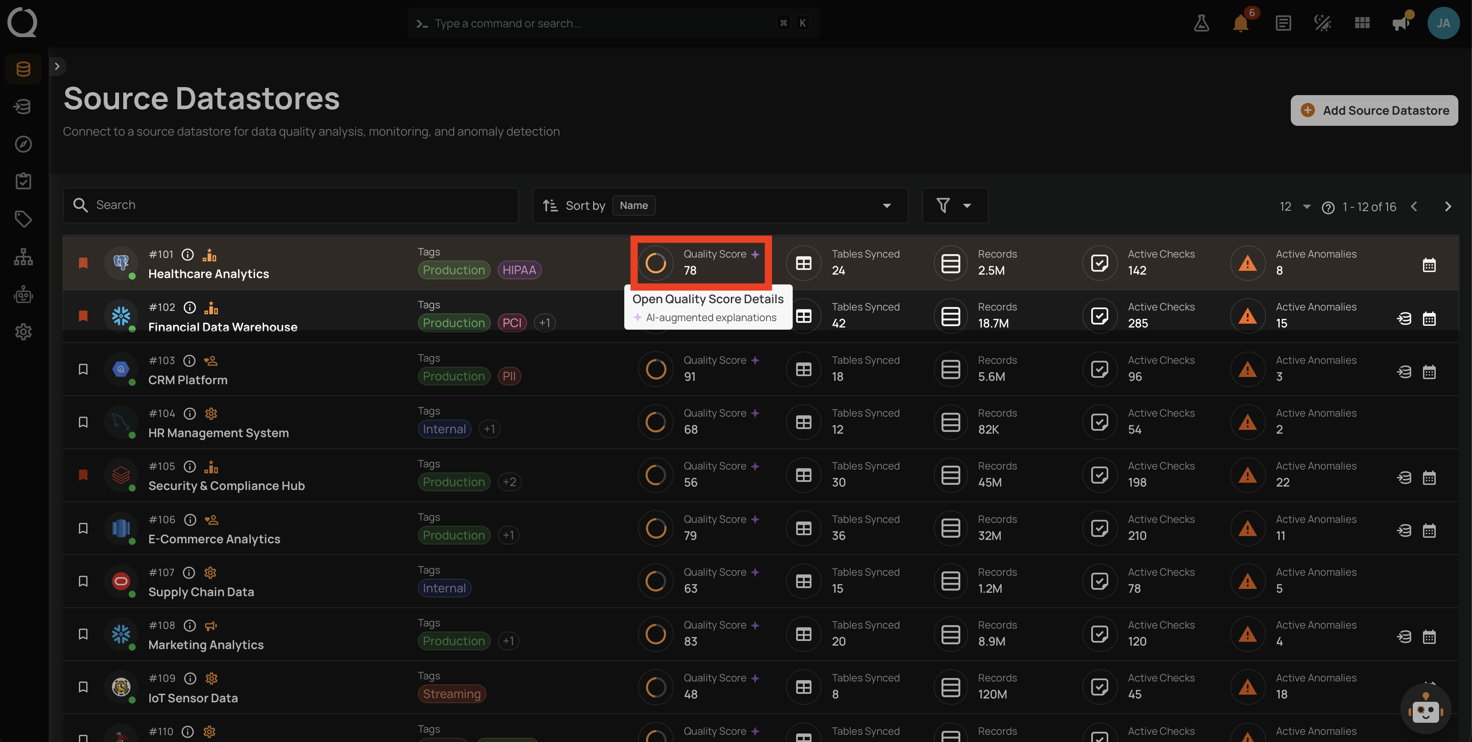The height and width of the screenshot is (742, 1472).
Task: Expand the collapsed sidebar chevron
Action: [57, 67]
